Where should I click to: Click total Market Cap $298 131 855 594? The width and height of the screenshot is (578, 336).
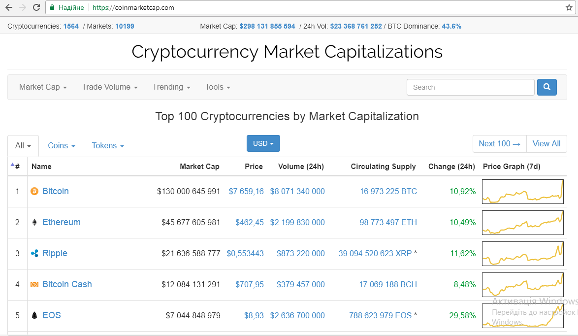tap(267, 26)
